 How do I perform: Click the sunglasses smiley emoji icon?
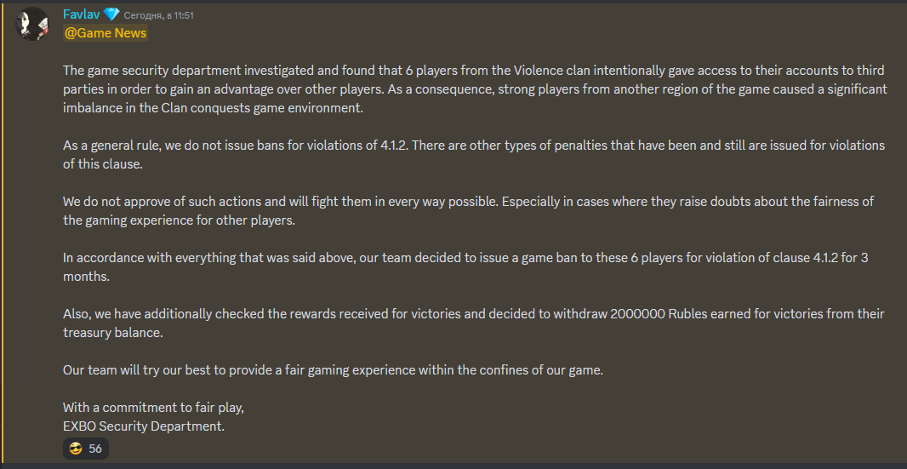[x=75, y=449]
